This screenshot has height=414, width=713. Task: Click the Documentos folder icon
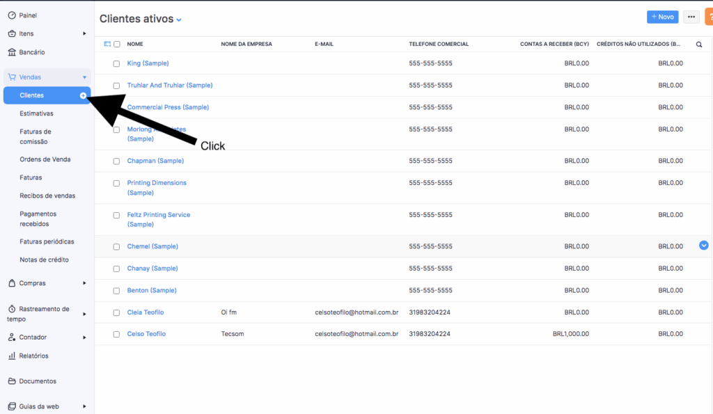12,381
